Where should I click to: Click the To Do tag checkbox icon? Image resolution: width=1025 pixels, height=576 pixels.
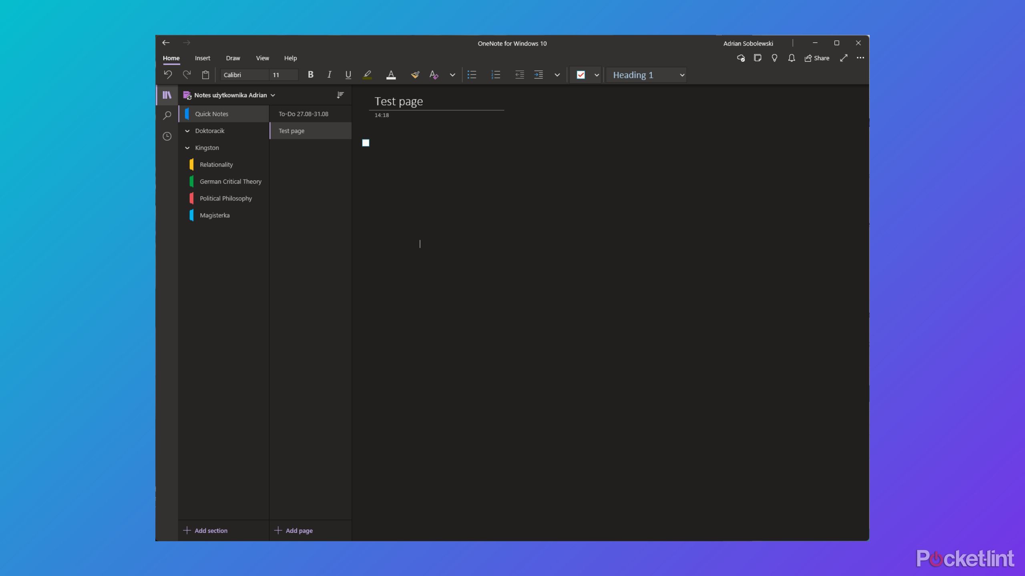click(x=581, y=75)
